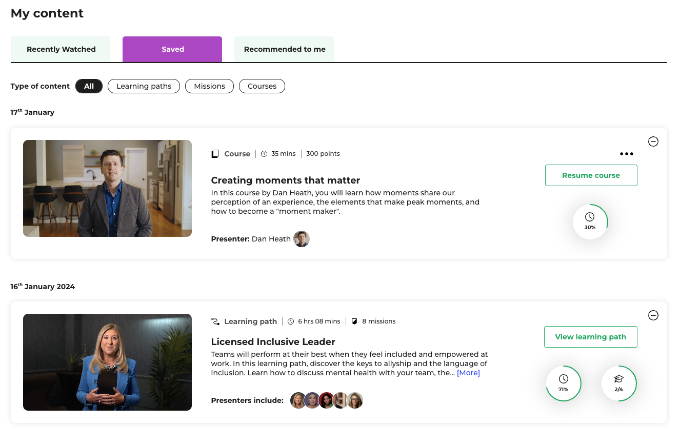Open three-dot menu on course card
680x445 pixels.
pyautogui.click(x=626, y=154)
